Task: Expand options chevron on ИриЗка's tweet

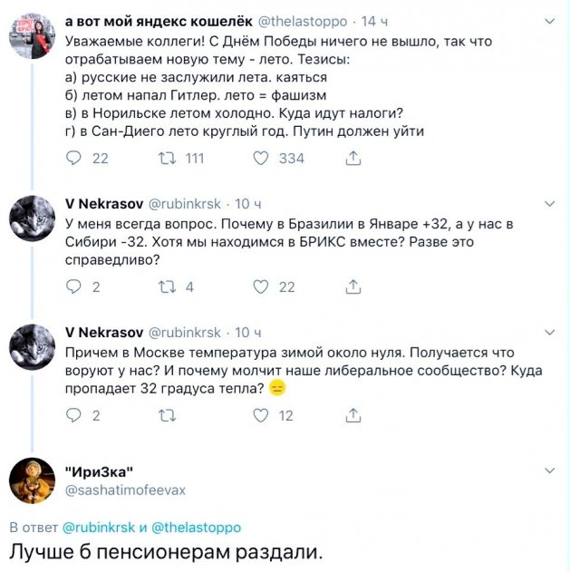Action: click(550, 470)
